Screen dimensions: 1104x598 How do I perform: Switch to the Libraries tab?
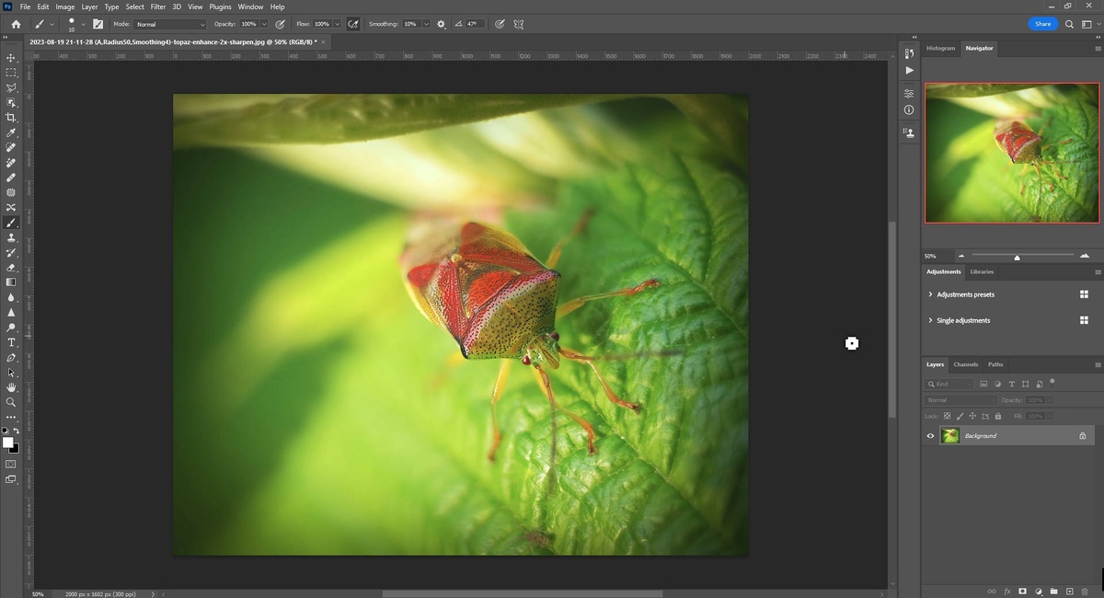982,271
